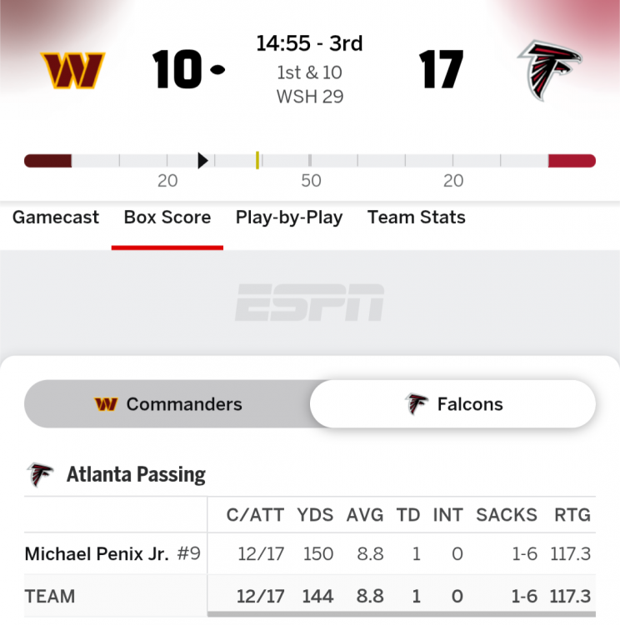Switch box score to Falcons
This screenshot has height=625, width=620.
coord(453,404)
